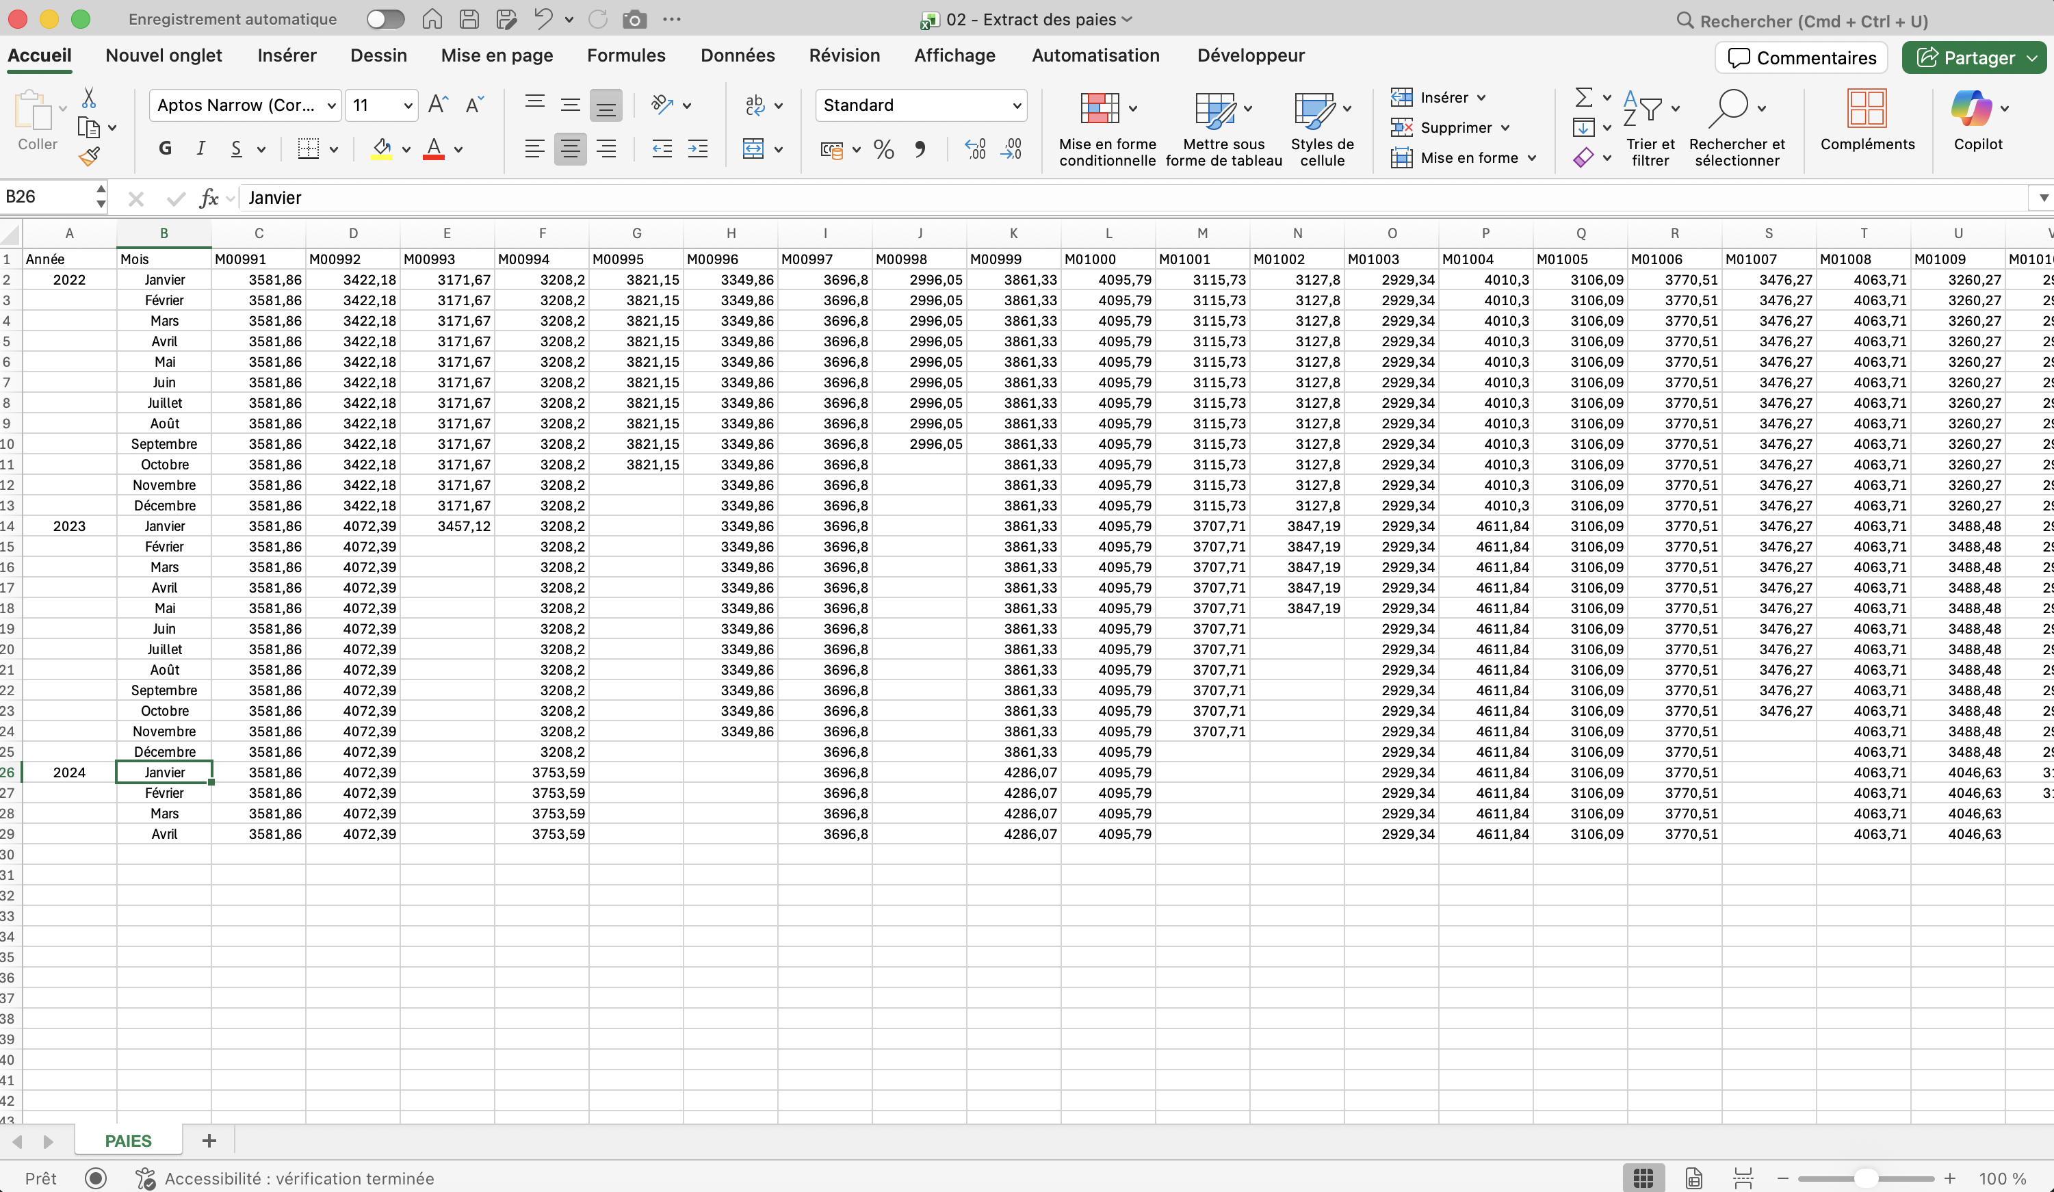Toggle Enregistrement automatique switch

[x=385, y=20]
